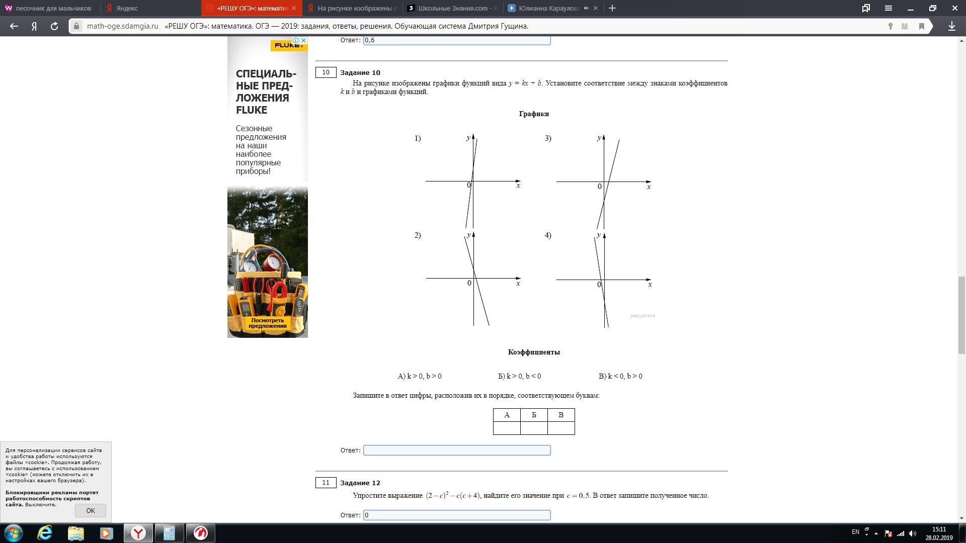
Task: Open the downloads panel with the arrow icon
Action: [x=952, y=26]
